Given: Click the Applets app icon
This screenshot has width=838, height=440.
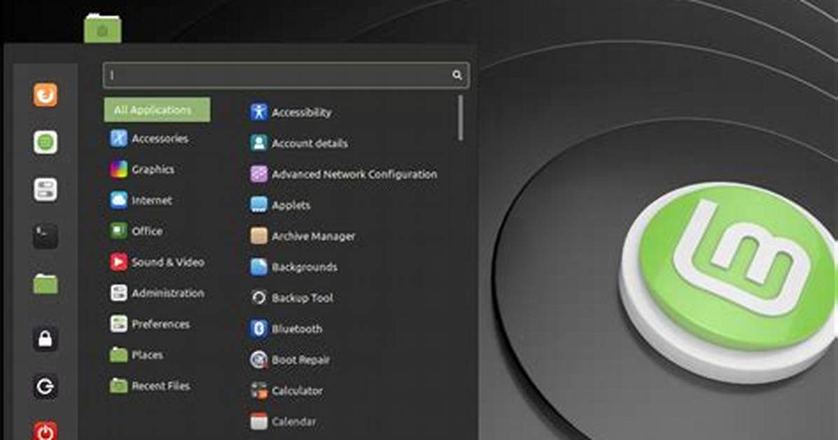Looking at the screenshot, I should coord(259,205).
